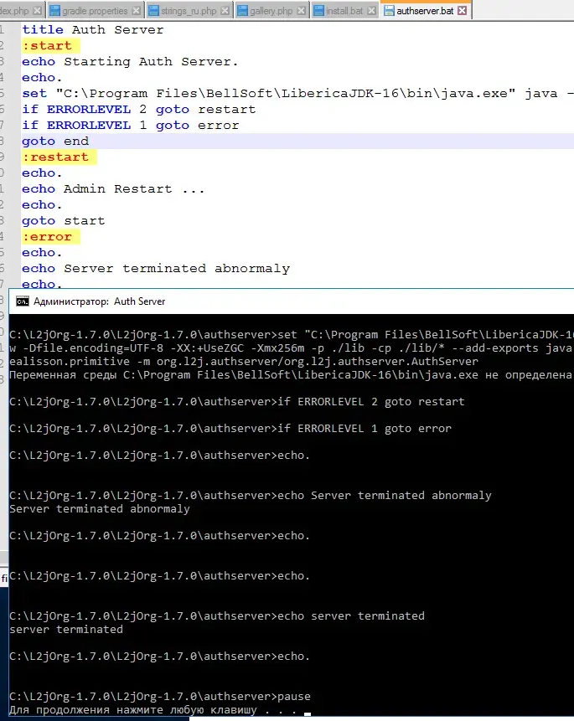Select the authserver.bat tab

[425, 11]
